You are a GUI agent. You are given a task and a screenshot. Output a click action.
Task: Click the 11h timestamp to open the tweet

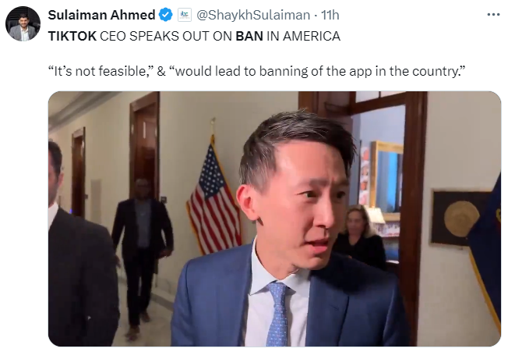pyautogui.click(x=330, y=15)
